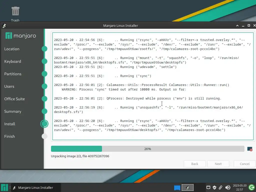Click the volume speaker tray icon

(x=227, y=187)
